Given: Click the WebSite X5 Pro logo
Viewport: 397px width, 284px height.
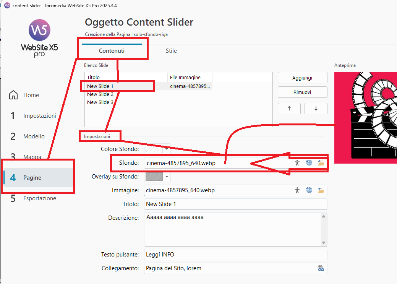Looking at the screenshot, I should [x=39, y=38].
